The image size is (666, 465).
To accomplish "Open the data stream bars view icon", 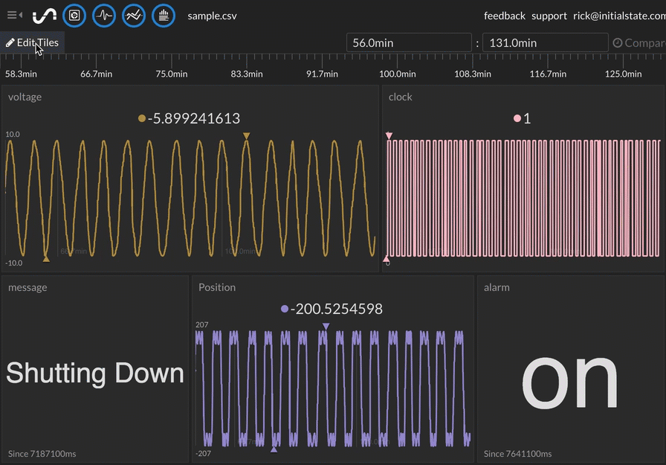I will (164, 15).
